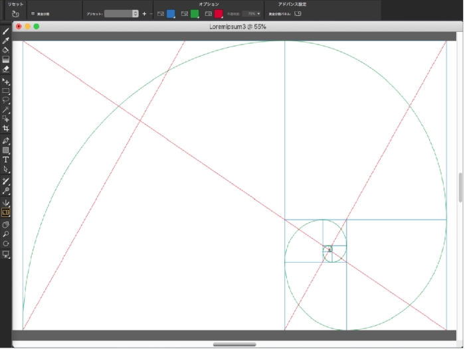The height and width of the screenshot is (349, 465).
Task: Choose the Paint Bucket tool
Action: point(6,50)
